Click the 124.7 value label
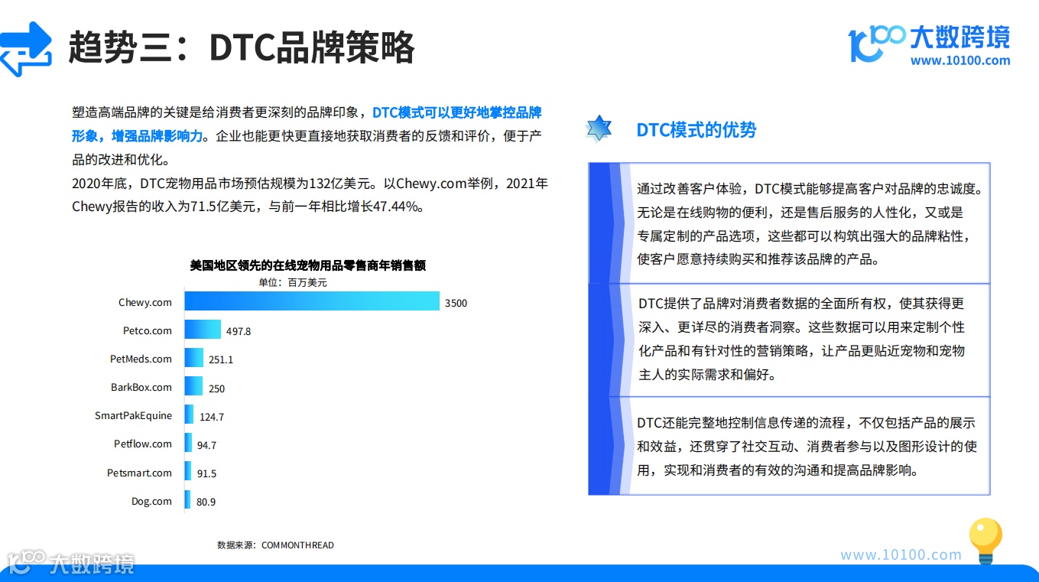The width and height of the screenshot is (1039, 582). [x=212, y=417]
